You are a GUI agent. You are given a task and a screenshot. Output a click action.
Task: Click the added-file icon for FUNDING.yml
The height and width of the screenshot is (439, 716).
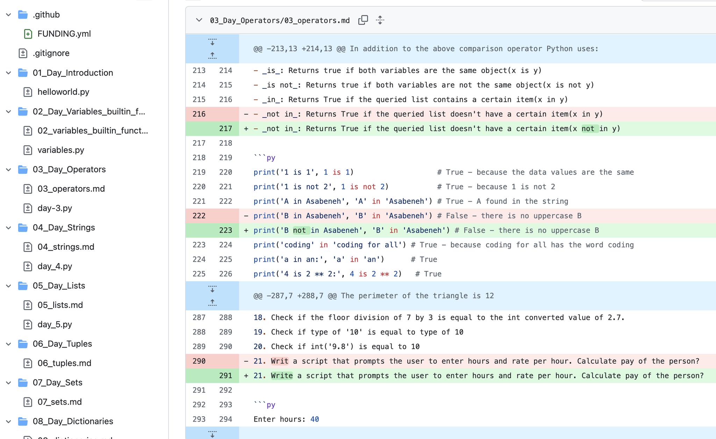[28, 34]
